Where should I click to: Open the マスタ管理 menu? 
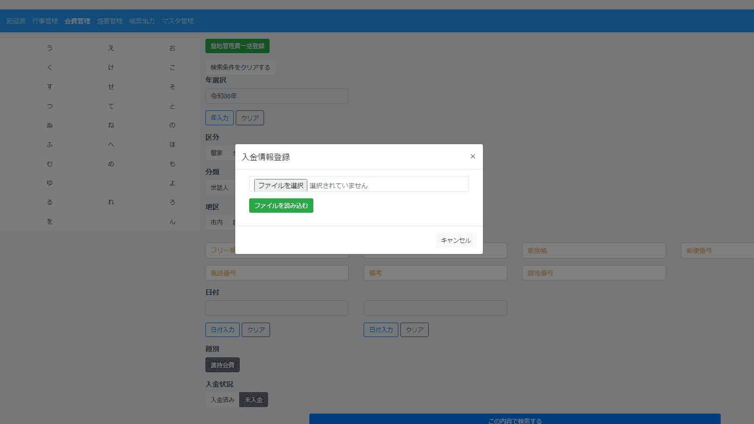pos(178,21)
